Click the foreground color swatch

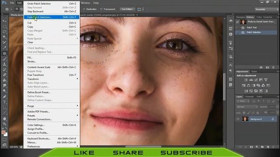click(3, 132)
